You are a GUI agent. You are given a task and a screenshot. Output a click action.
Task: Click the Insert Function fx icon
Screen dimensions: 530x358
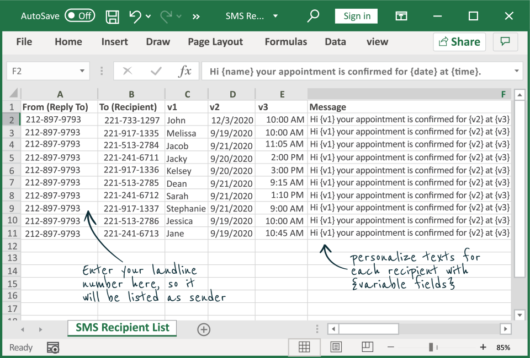[x=185, y=71]
